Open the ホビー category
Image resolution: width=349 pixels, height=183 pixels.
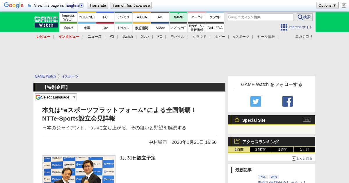click(x=220, y=37)
